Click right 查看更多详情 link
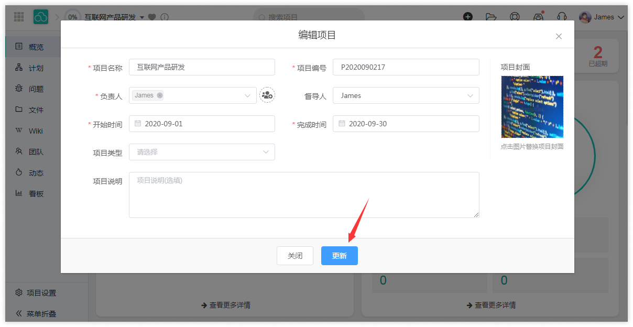Image resolution: width=633 pixels, height=327 pixels. point(491,305)
